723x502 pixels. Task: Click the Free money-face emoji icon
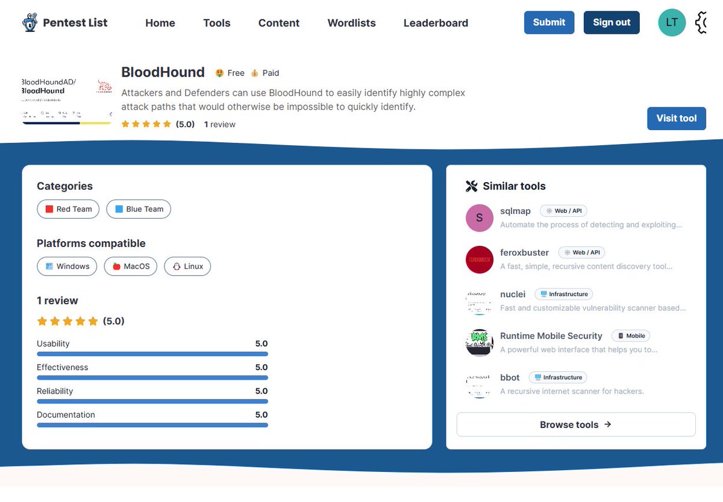(220, 73)
